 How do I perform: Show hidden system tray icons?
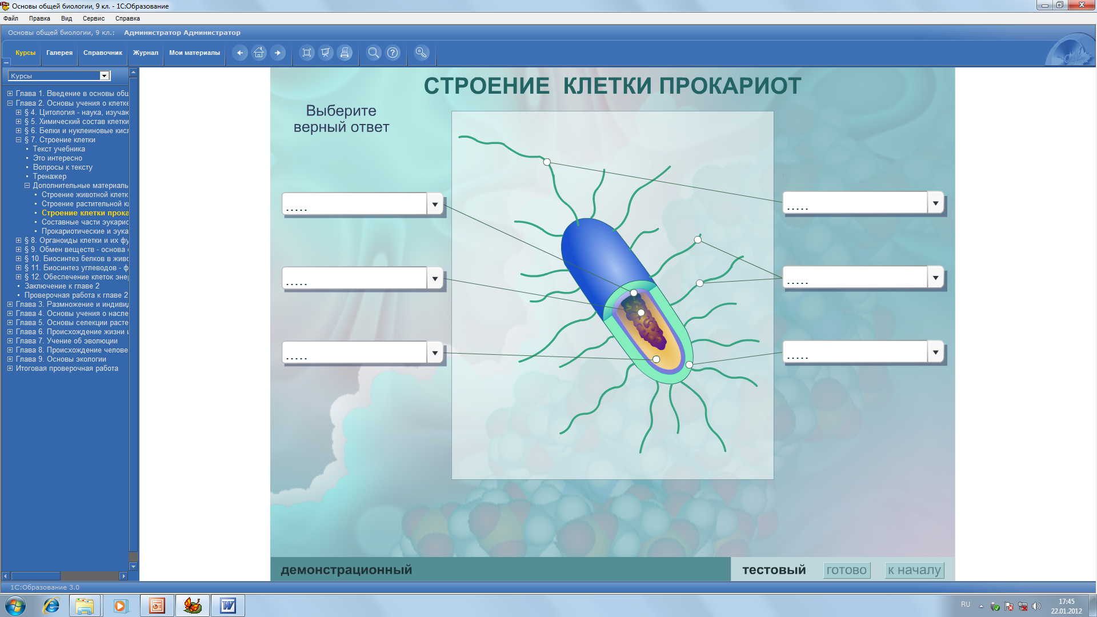pyautogui.click(x=981, y=606)
